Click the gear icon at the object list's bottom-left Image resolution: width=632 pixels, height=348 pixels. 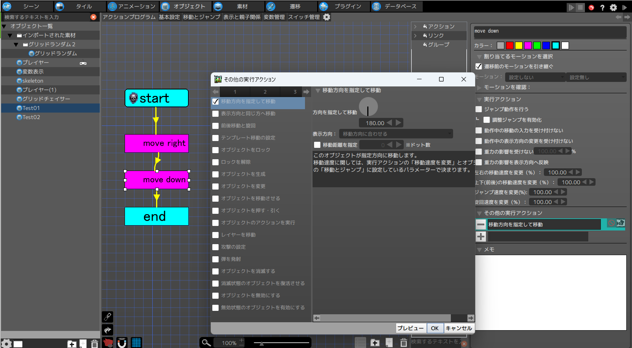[6, 344]
